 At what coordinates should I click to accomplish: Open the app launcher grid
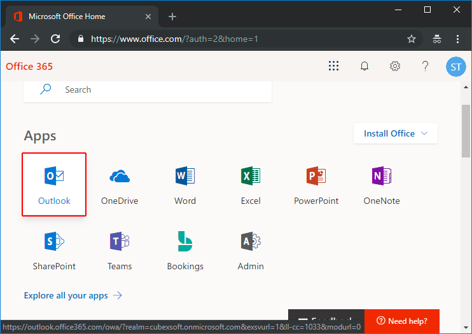(333, 66)
